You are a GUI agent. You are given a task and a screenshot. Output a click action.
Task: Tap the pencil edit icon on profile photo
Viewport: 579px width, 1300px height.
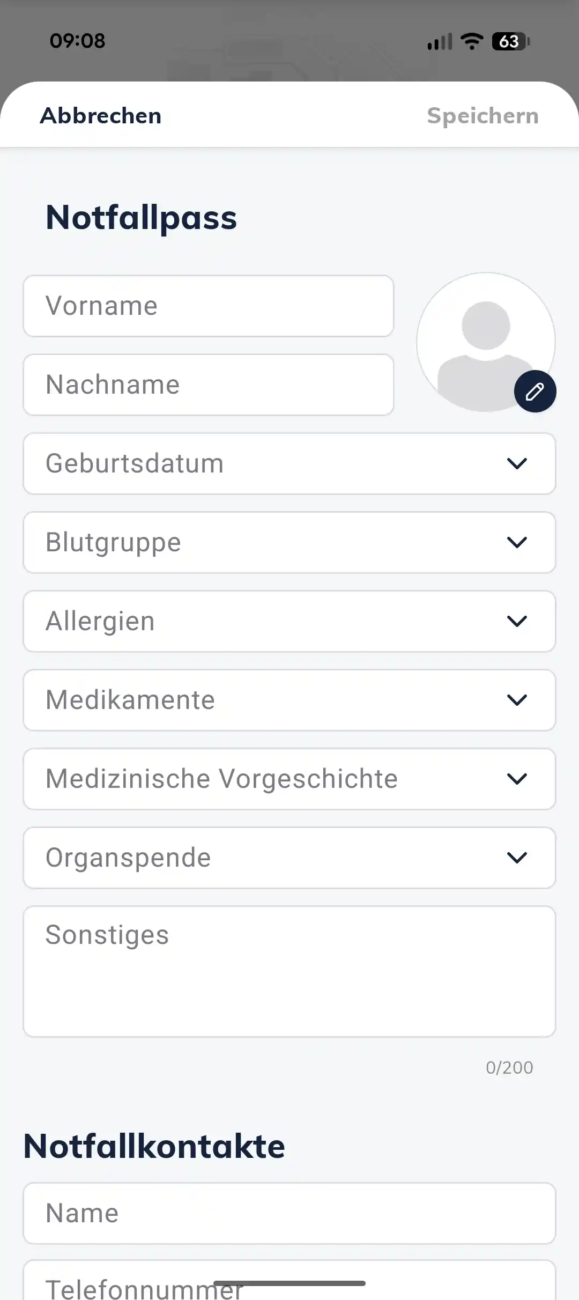[x=535, y=391]
